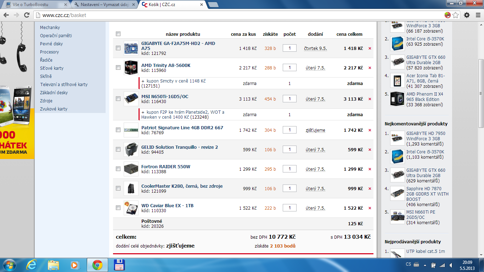Open WD Caviar Blue EX - 1TB link
This screenshot has height=272, width=484.
pos(167,206)
